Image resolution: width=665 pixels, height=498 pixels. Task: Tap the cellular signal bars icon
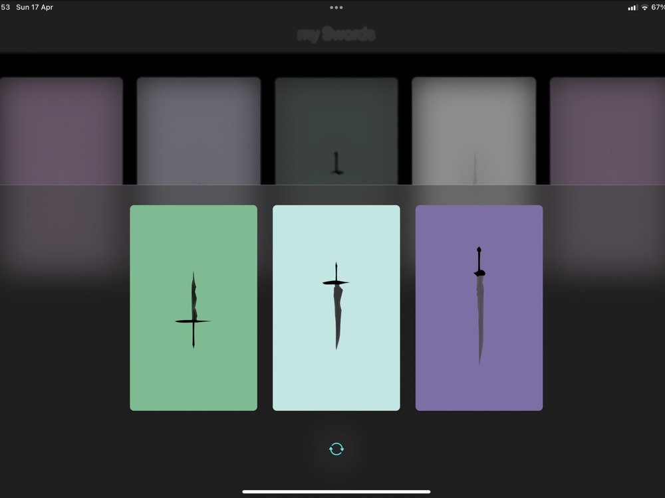(632, 7)
